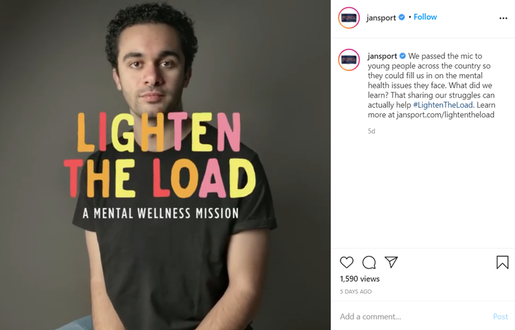
Task: Like the post with the heart icon
Action: click(x=347, y=263)
